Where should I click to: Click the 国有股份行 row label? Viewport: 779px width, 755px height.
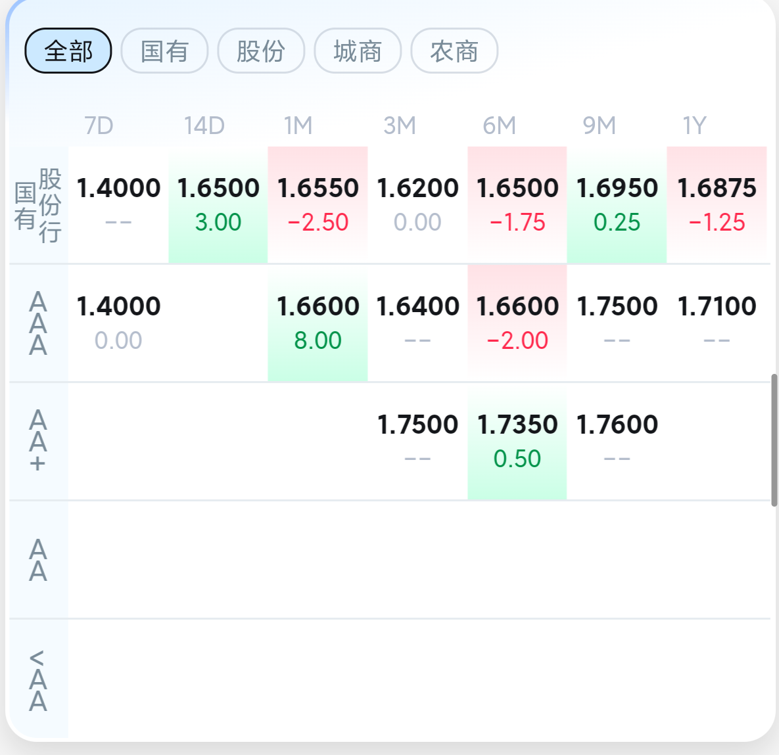coord(38,205)
